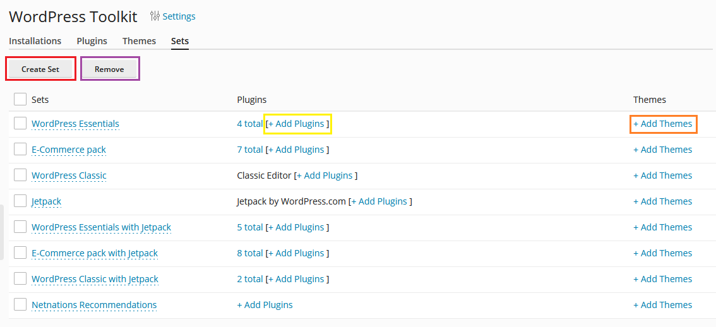
Task: Switch to the Installations tab
Action: (35, 40)
